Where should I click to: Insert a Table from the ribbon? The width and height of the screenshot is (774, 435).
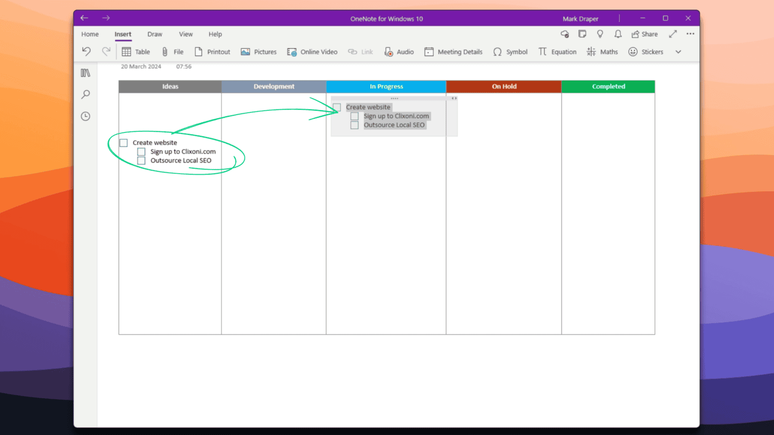point(136,52)
